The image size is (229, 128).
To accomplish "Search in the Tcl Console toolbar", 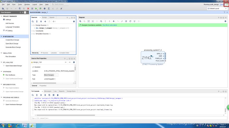I will pos(33,95).
